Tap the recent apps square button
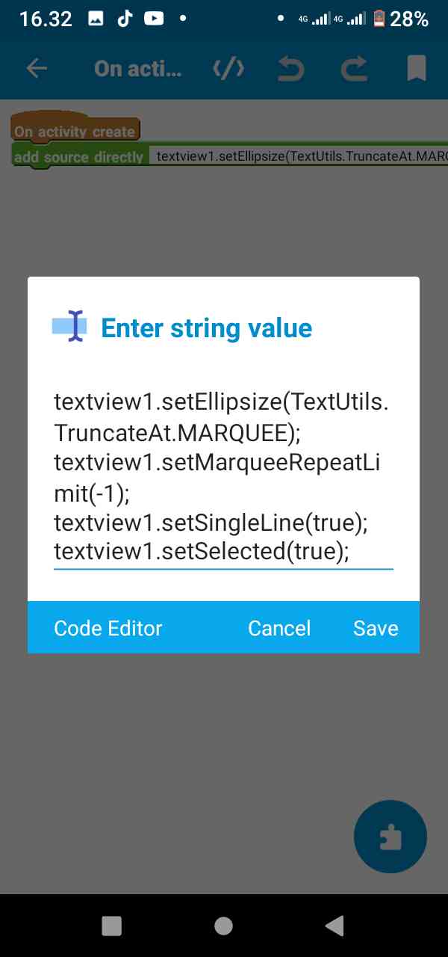Image resolution: width=448 pixels, height=957 pixels. click(111, 926)
